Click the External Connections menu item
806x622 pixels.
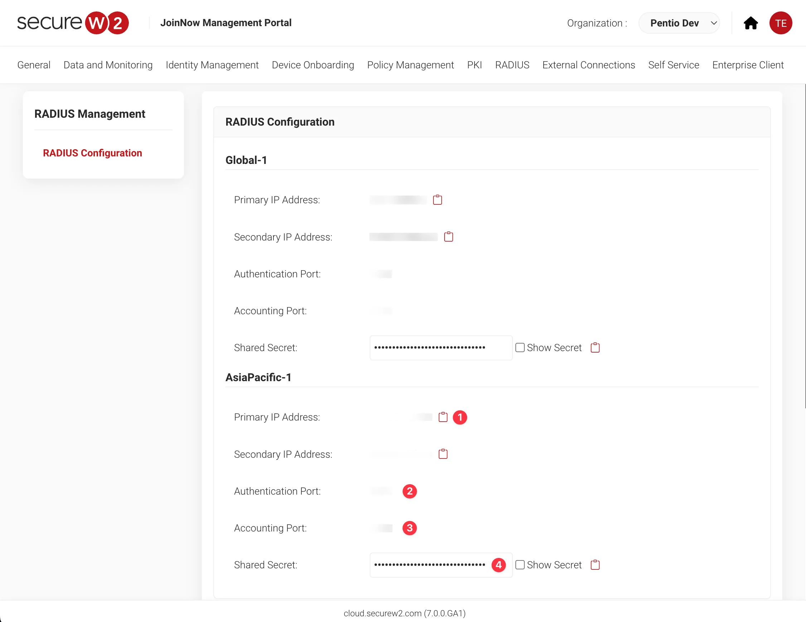588,65
